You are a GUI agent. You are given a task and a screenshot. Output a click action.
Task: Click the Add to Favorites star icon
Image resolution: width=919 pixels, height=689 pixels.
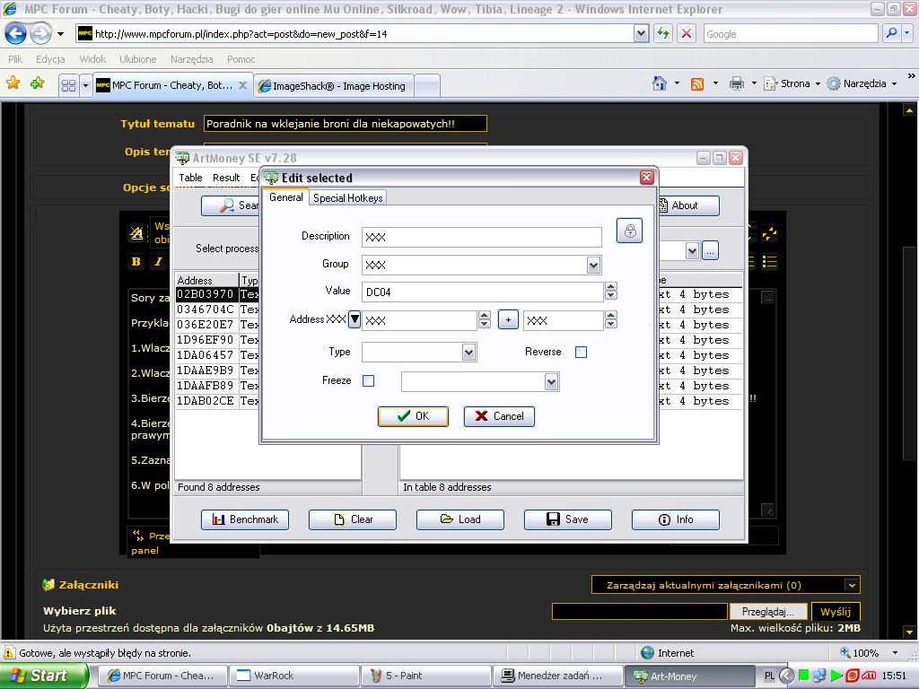click(38, 83)
